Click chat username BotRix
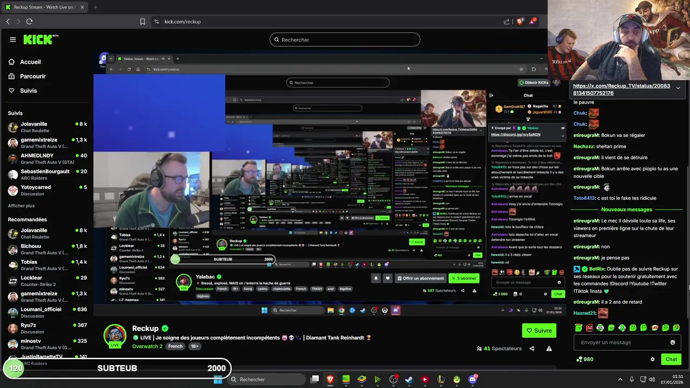The width and height of the screenshot is (690, 388). 596,268
